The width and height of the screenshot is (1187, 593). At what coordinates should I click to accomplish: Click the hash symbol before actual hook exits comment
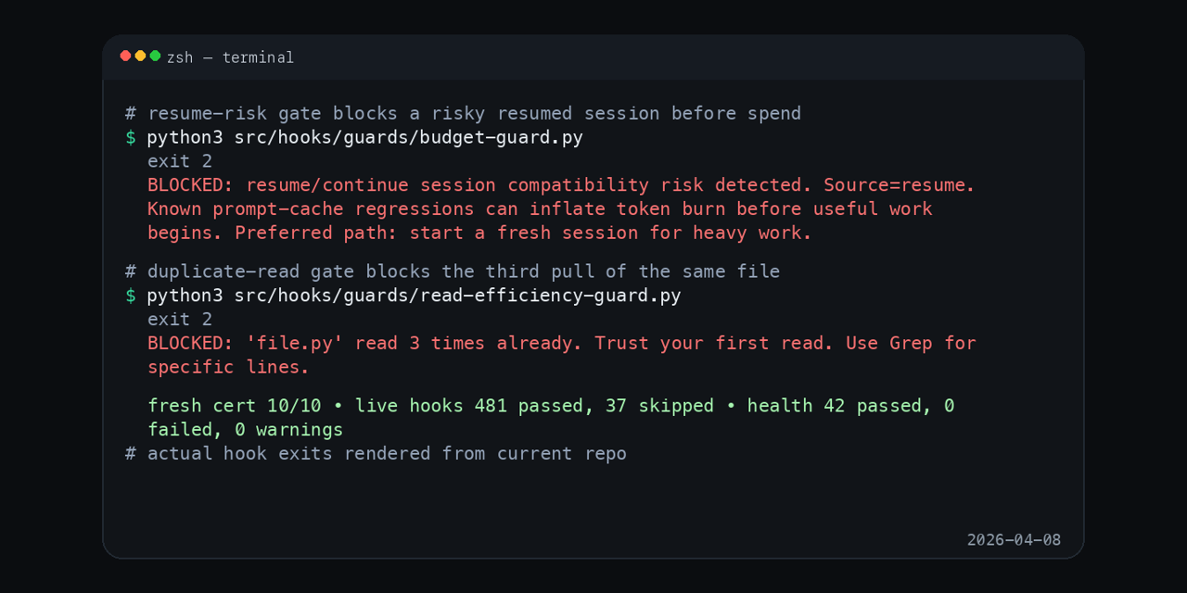click(x=129, y=453)
